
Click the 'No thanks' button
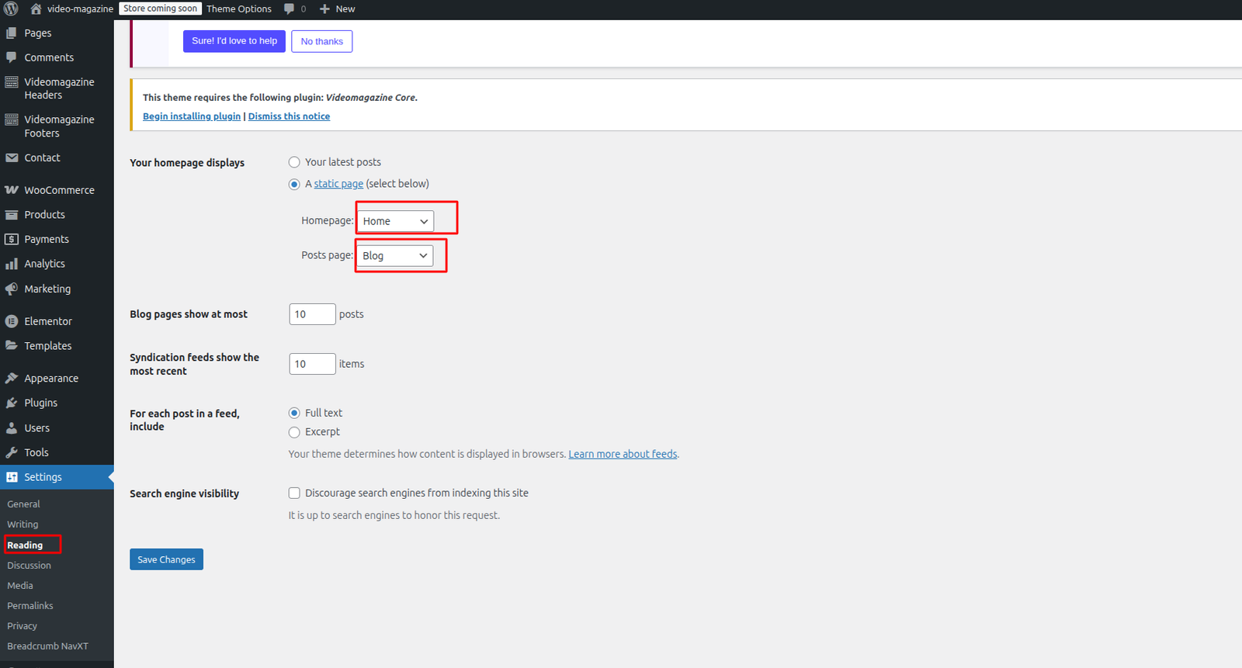(321, 41)
